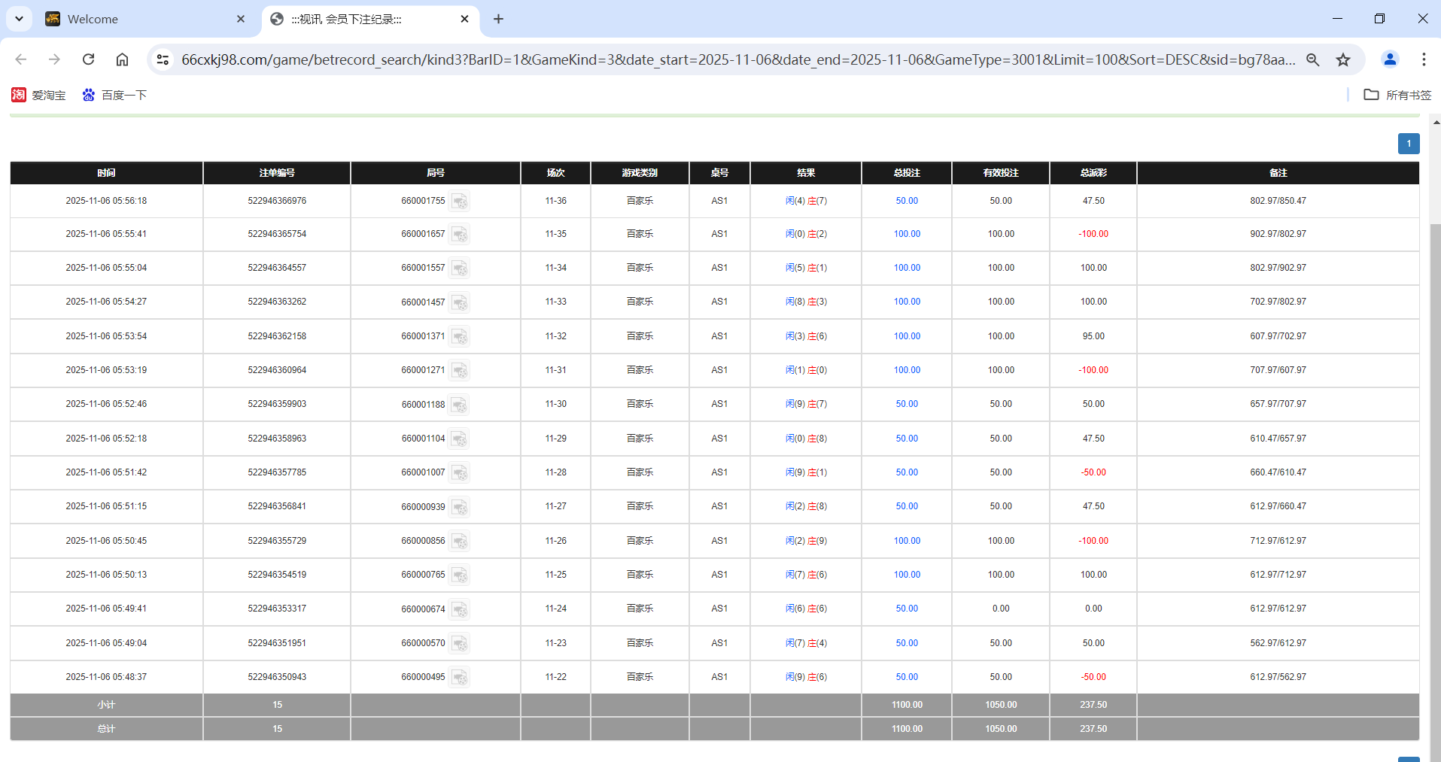This screenshot has width=1441, height=762.
Task: Open Chrome three-dot menu
Action: click(1424, 59)
